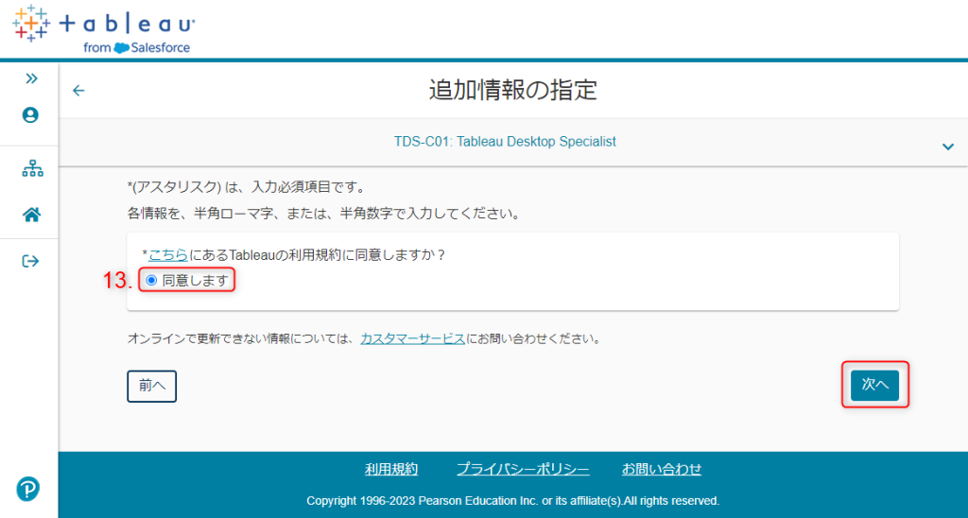Open お問い合わせ footer link
Image resolution: width=968 pixels, height=518 pixels.
coord(662,469)
